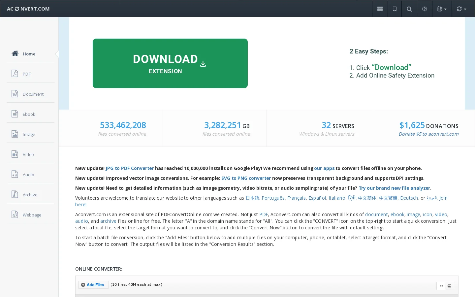Screen dimensions: 475x297
Task: Open search with the magnifying glass icon
Action: tap(409, 9)
